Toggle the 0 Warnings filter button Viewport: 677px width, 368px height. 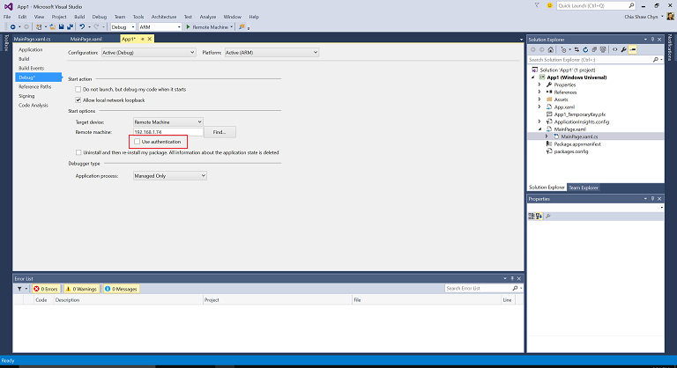tap(81, 289)
